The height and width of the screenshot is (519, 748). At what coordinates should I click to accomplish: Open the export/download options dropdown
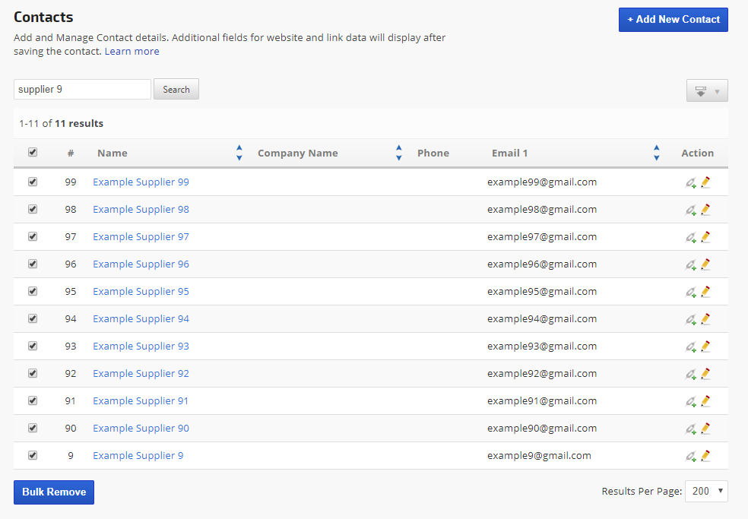click(706, 91)
